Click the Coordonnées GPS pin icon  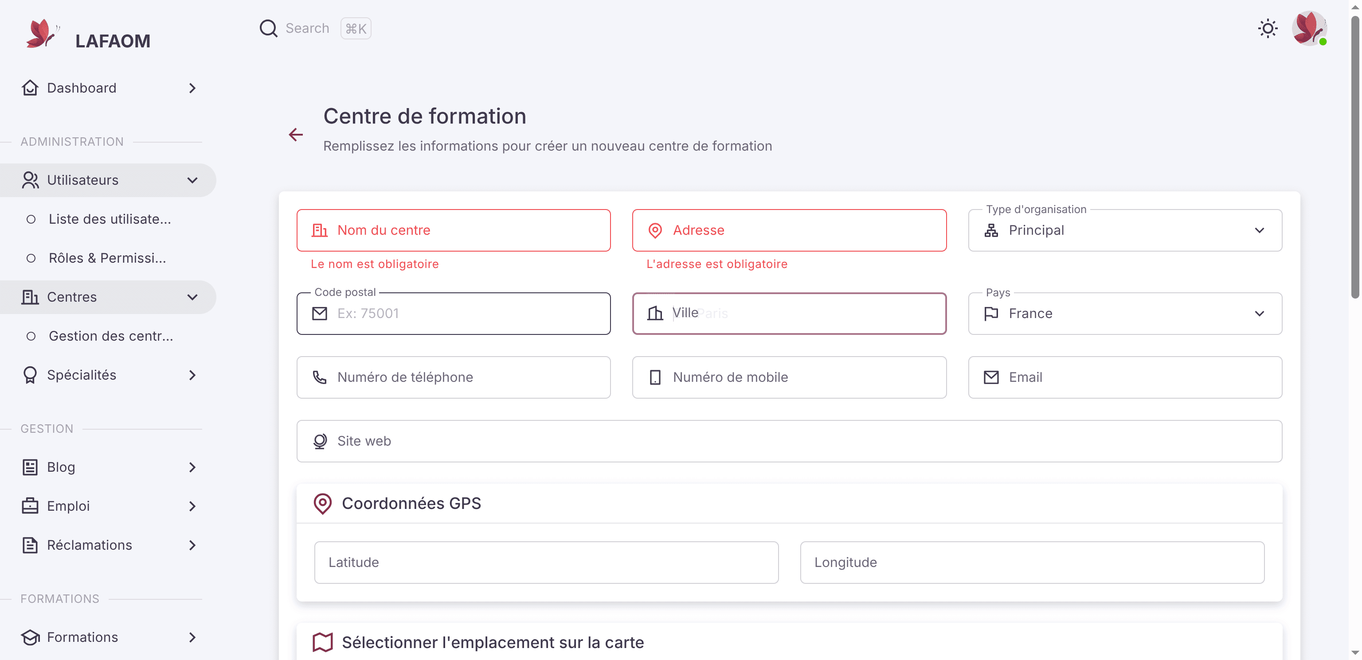[322, 504]
